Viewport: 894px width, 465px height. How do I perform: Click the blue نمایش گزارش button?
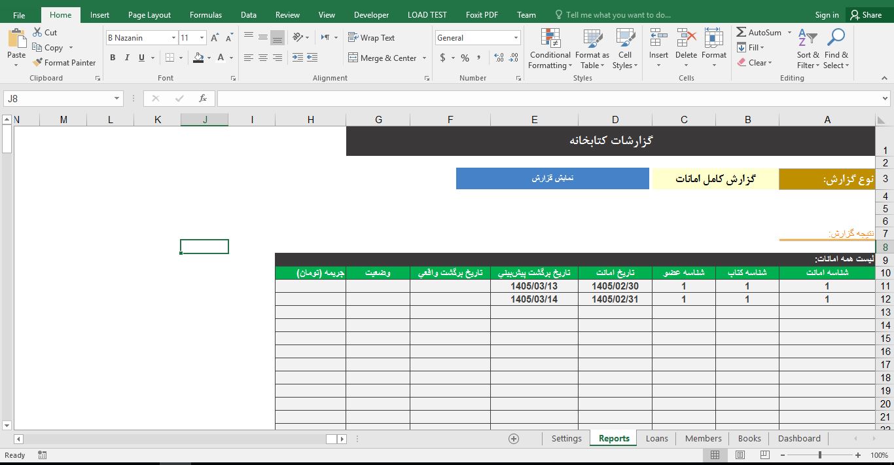552,178
